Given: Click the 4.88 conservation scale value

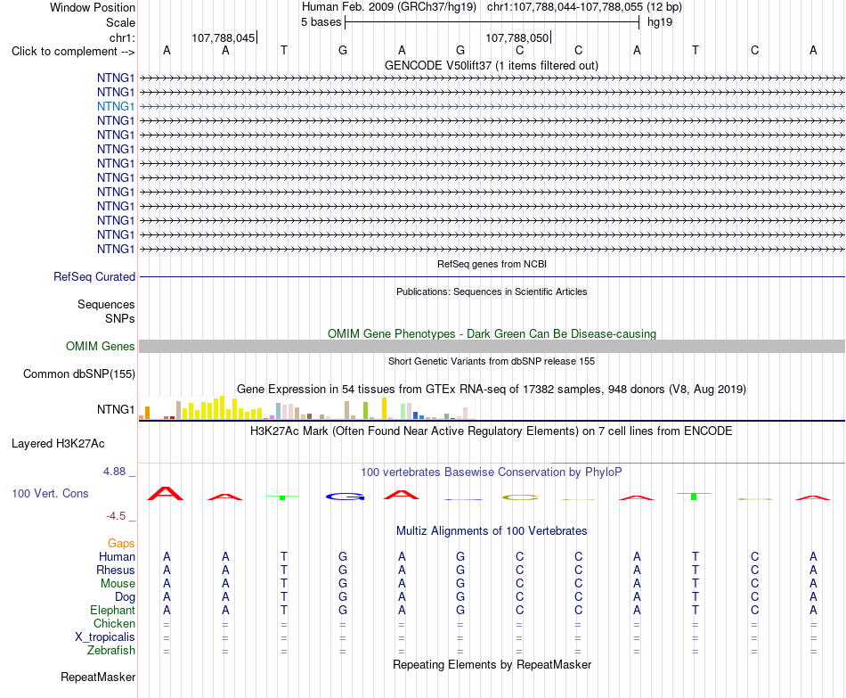Looking at the screenshot, I should pyautogui.click(x=114, y=472).
